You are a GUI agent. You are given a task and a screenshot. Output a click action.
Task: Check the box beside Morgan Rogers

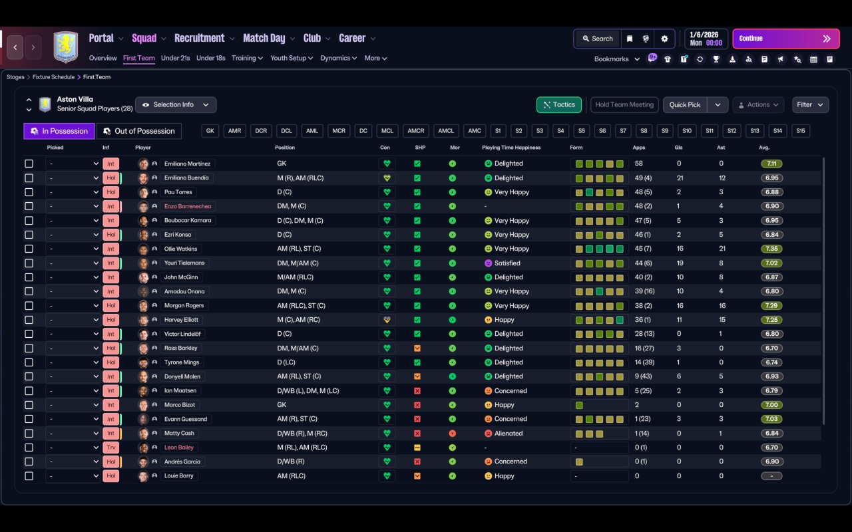(29, 306)
